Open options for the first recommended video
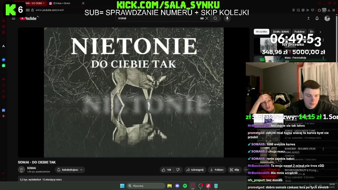 pos(323,40)
